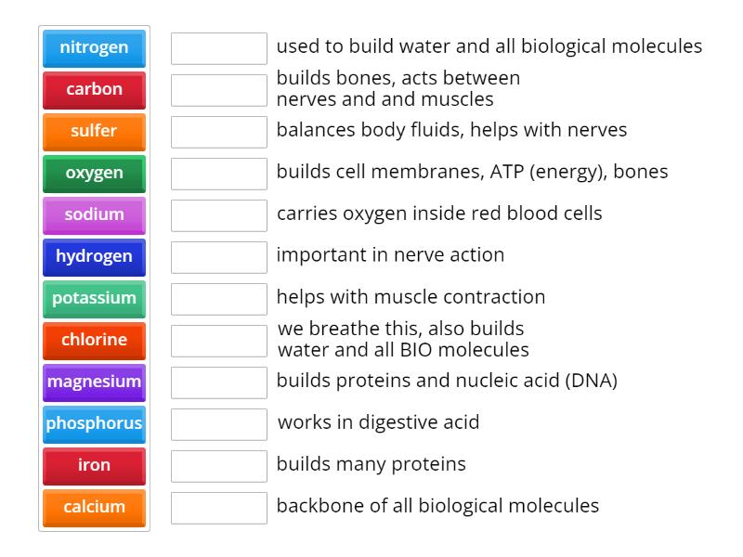Click the answer box next to 'used to build water'
Screen dimensions: 743x557
[218, 44]
